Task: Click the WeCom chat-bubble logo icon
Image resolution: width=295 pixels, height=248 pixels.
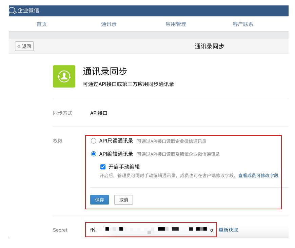Action: 13,11
